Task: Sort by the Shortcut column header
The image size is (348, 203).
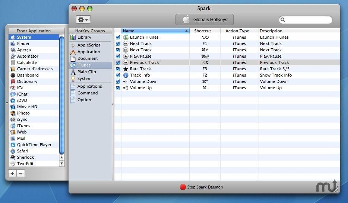Action: [205, 31]
